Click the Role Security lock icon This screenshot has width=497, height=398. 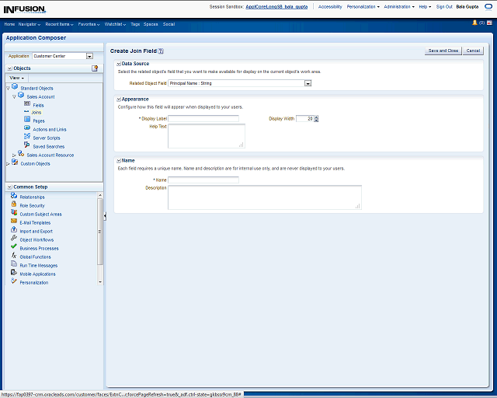click(14, 205)
